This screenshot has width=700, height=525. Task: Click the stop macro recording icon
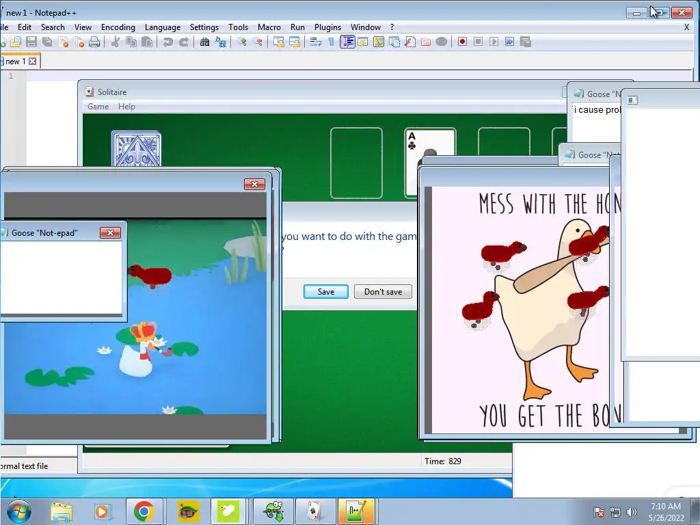pyautogui.click(x=478, y=42)
